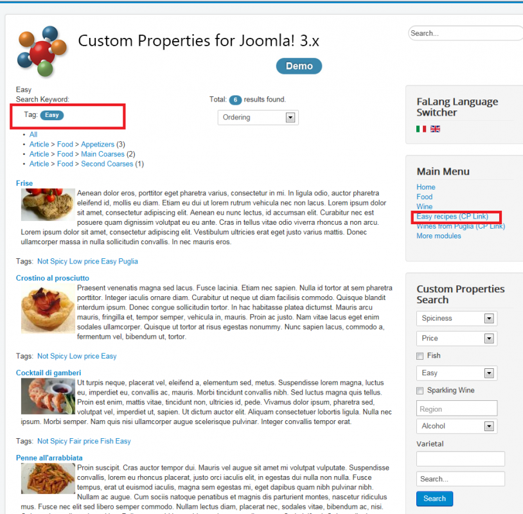Open Easy recipes (CP Link) menu item

pyautogui.click(x=452, y=217)
